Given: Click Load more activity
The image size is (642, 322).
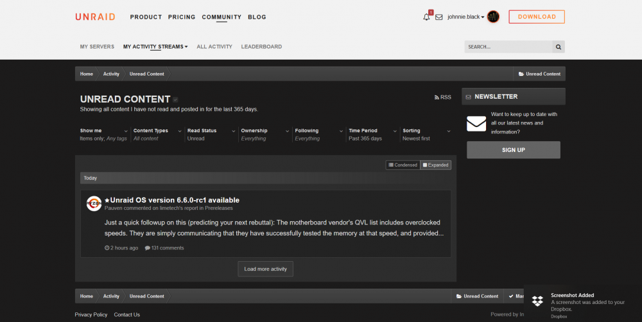Looking at the screenshot, I should click(265, 269).
